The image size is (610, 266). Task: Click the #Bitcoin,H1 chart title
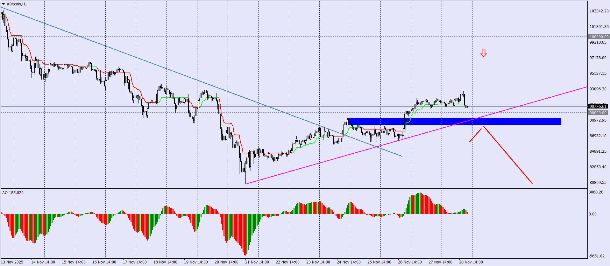(17, 4)
